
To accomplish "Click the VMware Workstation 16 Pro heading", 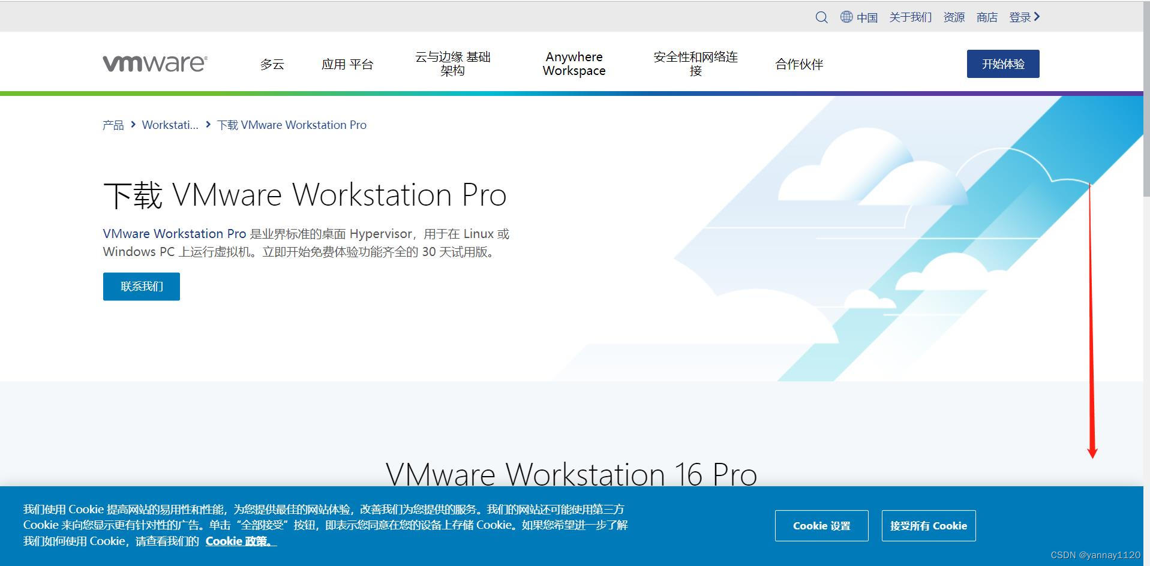I will click(571, 474).
